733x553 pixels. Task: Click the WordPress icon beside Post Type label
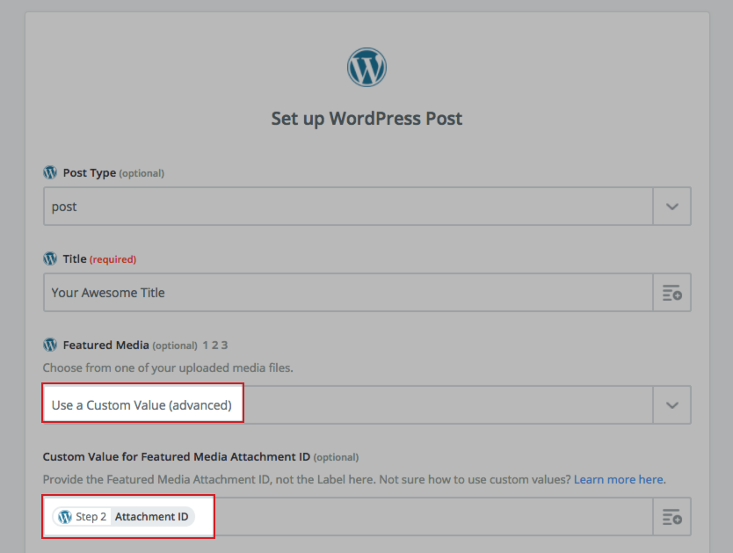click(x=50, y=172)
